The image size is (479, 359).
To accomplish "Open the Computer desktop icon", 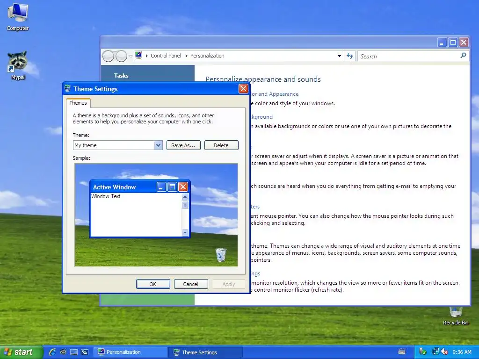I will tap(18, 17).
